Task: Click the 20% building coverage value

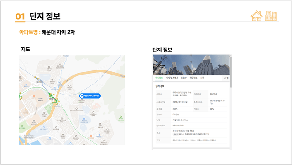Action: pyautogui.click(x=212, y=109)
